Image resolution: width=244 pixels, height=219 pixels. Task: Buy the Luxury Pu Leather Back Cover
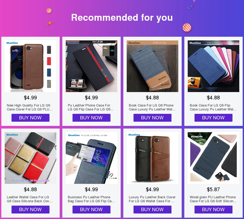point(152,210)
